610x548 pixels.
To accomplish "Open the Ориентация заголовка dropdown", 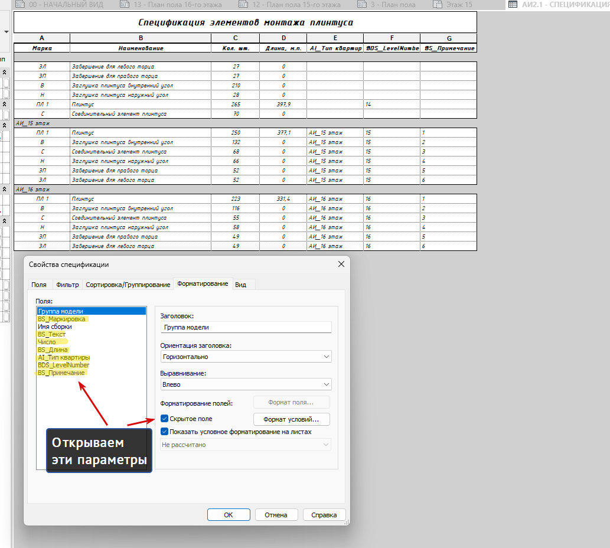I will (x=246, y=357).
